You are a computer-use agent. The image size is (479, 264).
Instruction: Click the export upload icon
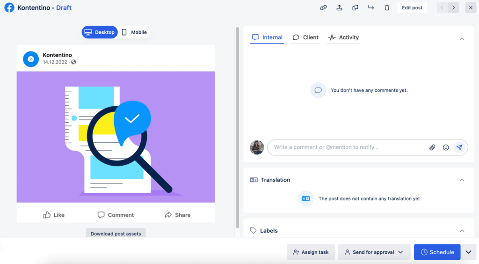[340, 7]
